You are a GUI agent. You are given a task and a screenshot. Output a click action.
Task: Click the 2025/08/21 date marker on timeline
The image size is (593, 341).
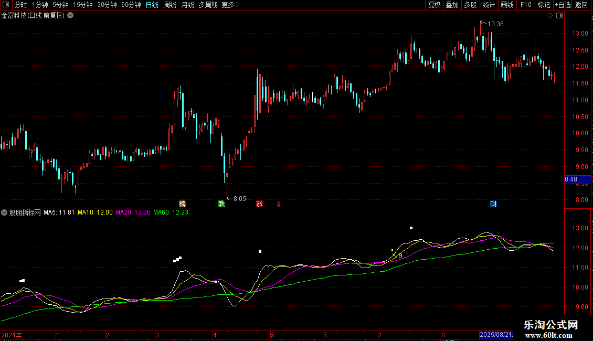coord(496,335)
